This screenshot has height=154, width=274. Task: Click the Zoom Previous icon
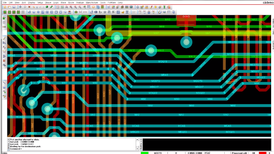tap(84, 7)
